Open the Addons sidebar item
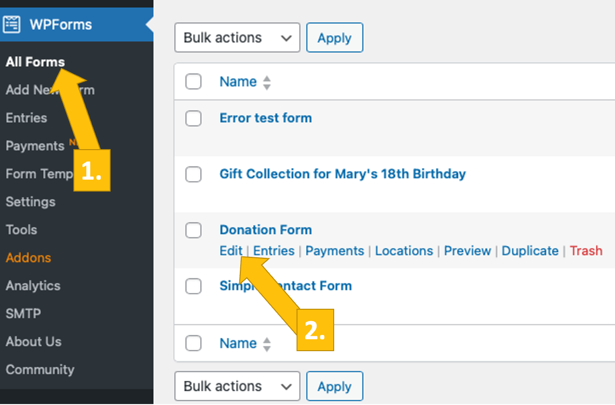 coord(28,258)
